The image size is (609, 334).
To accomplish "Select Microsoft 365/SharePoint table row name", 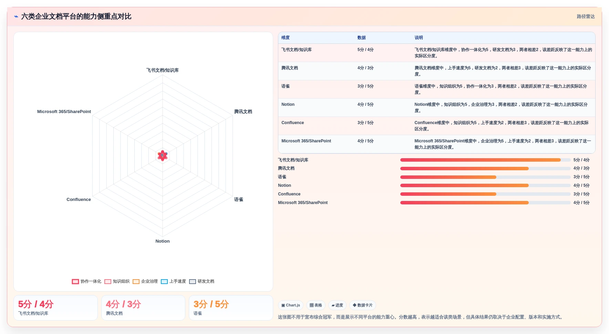I will click(x=306, y=141).
